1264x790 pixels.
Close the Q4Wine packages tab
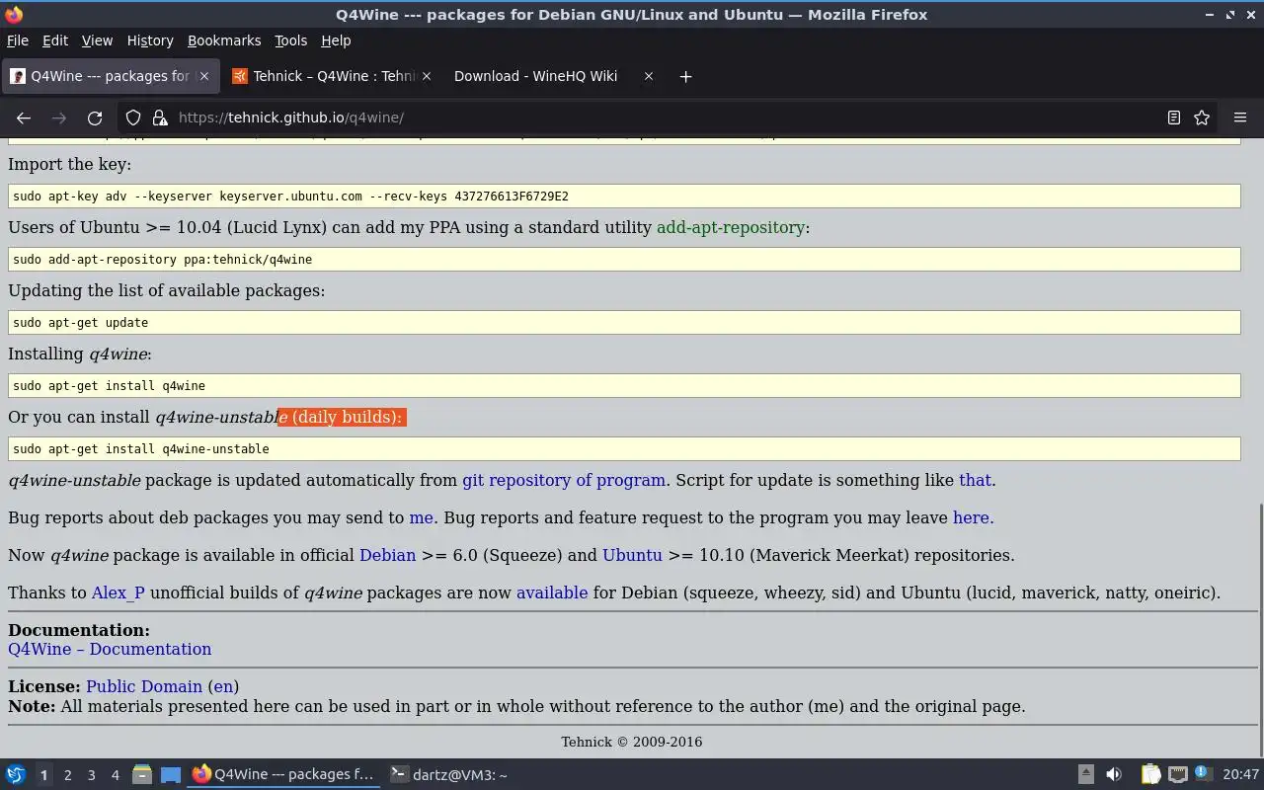pyautogui.click(x=204, y=76)
